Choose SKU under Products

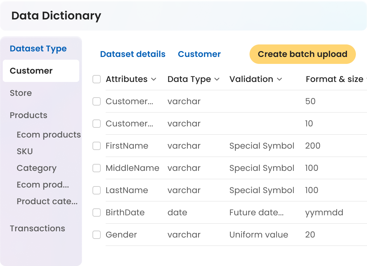pos(25,151)
